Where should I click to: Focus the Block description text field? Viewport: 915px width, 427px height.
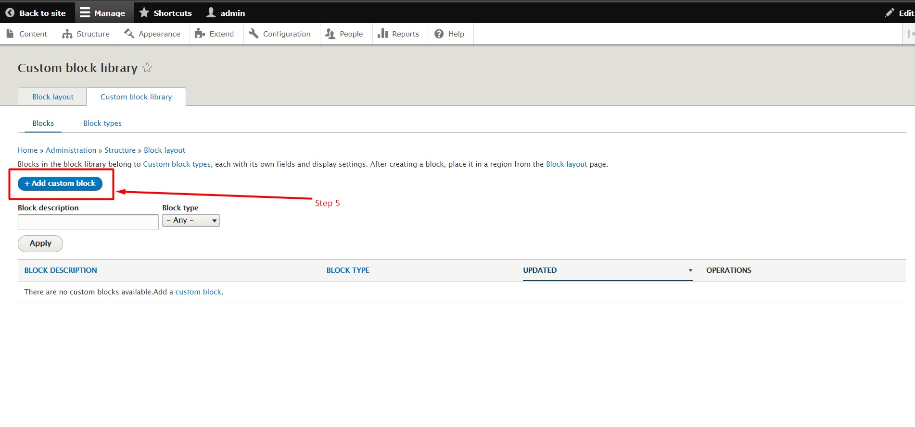click(88, 222)
